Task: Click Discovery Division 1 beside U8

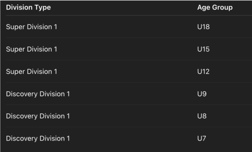Action: [38, 116]
